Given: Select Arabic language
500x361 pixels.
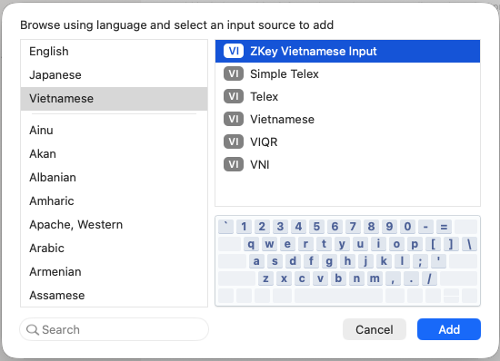Looking at the screenshot, I should pyautogui.click(x=115, y=249).
